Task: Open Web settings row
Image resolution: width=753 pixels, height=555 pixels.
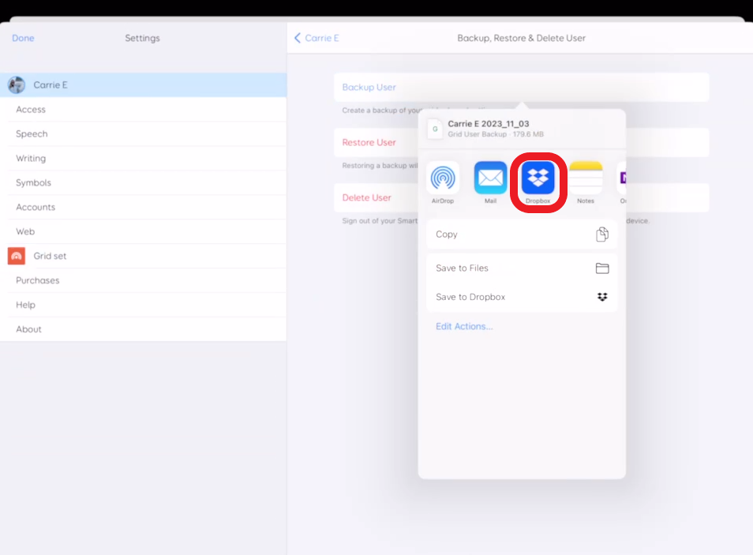Action: 143,231
